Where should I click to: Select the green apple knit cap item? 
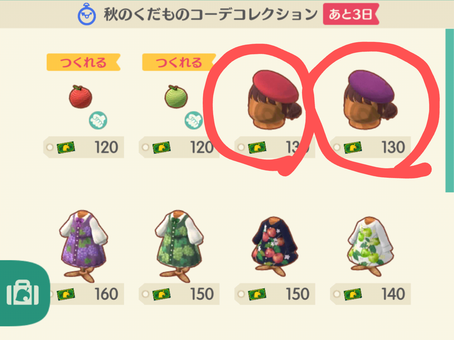click(176, 97)
